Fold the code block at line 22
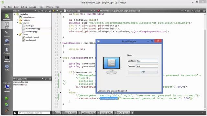This screenshot has width=207, height=116. pyautogui.click(x=60, y=58)
